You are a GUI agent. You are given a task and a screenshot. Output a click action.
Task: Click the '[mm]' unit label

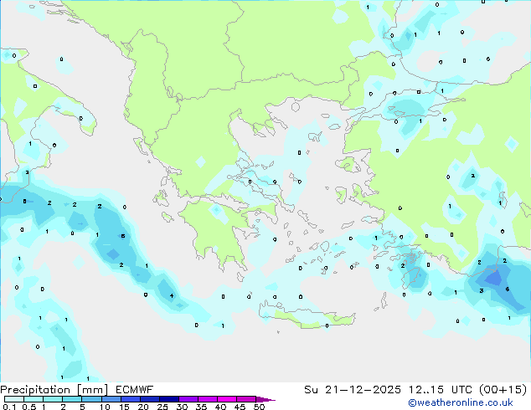(93, 390)
